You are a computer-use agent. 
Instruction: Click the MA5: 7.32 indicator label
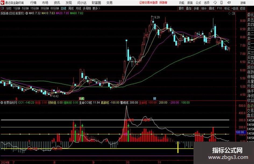coord(34,13)
